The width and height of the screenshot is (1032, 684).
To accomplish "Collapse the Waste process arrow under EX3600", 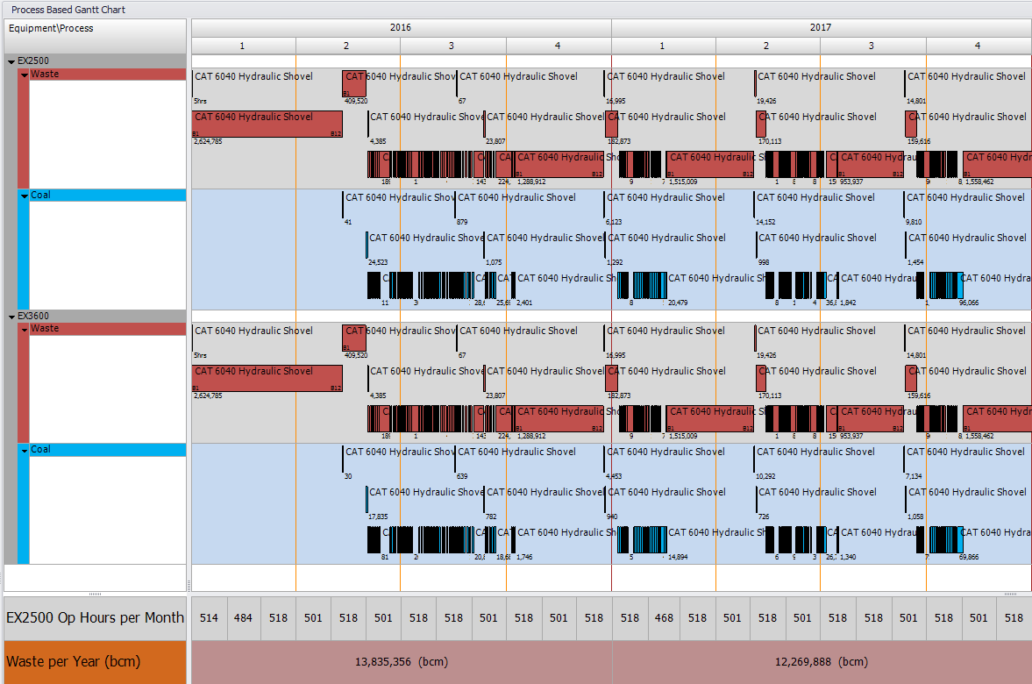I will [x=25, y=329].
